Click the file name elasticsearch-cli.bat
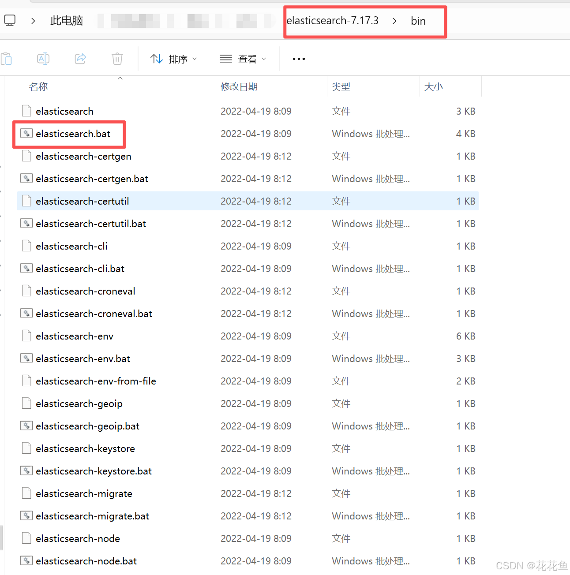The width and height of the screenshot is (570, 575). (x=80, y=269)
